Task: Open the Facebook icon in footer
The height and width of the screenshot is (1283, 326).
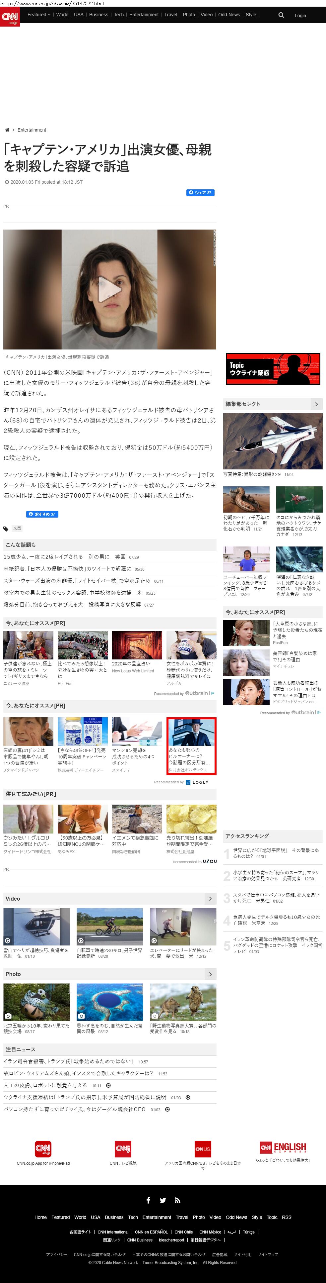Action: coord(148,1200)
